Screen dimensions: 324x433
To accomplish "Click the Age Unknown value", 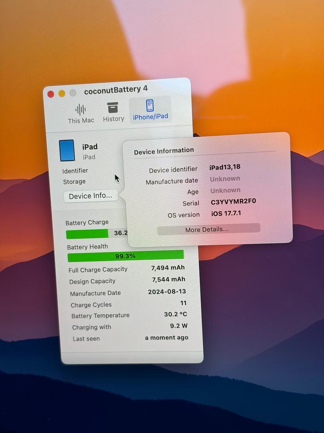I will [x=225, y=190].
